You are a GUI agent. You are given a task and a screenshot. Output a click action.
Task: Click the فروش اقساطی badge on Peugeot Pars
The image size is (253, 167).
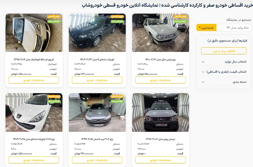click(x=180, y=16)
